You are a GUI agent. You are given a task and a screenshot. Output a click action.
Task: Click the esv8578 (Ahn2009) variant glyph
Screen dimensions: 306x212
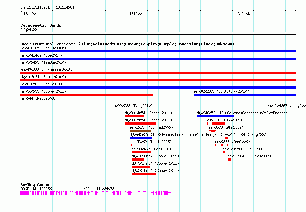coord(212,131)
